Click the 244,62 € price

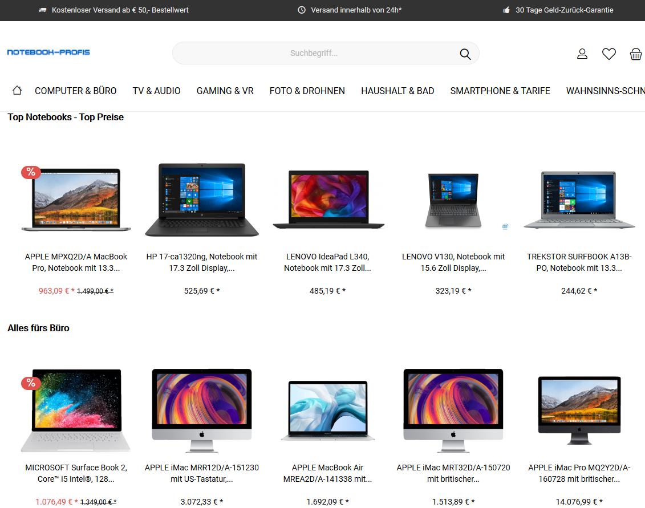click(x=579, y=291)
